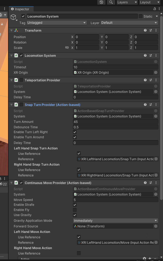
Task: Open Gravity Application Mode dropdown
Action: (x=115, y=221)
